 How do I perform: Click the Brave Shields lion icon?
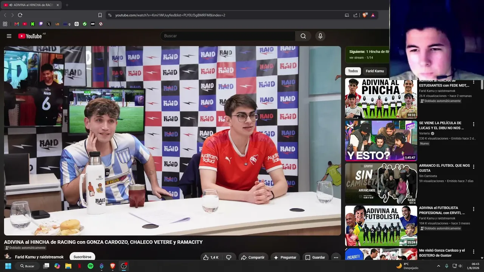365,15
